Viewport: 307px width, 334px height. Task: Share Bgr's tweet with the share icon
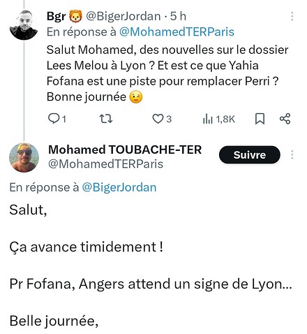tap(285, 119)
